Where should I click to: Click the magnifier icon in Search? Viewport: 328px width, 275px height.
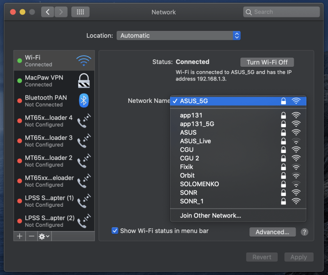tap(248, 12)
